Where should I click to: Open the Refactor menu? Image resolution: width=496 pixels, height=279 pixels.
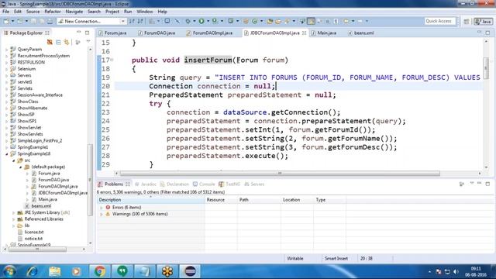[x=53, y=12]
